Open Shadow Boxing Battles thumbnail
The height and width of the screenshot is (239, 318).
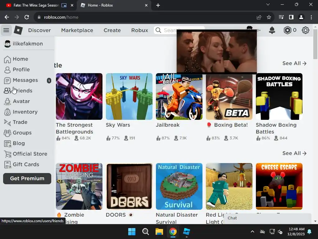pos(279,96)
